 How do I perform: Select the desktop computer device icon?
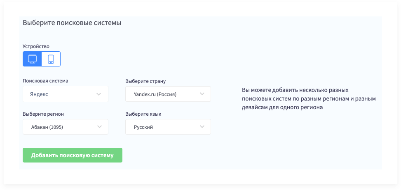click(x=32, y=59)
